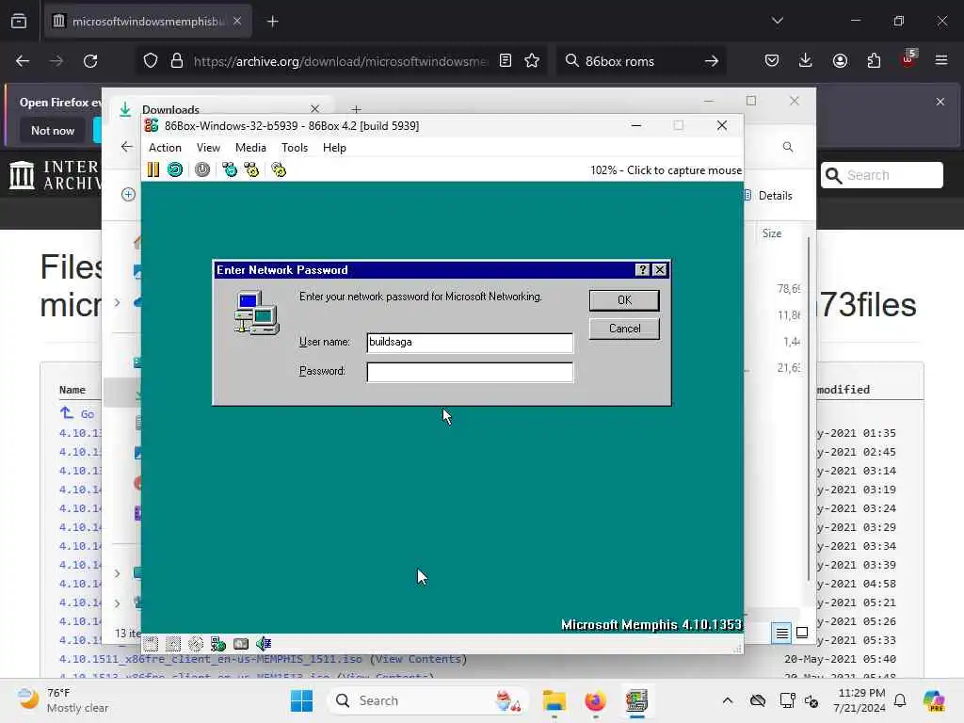This screenshot has width=964, height=723.
Task: Open Firefox account profile icon
Action: point(840,61)
